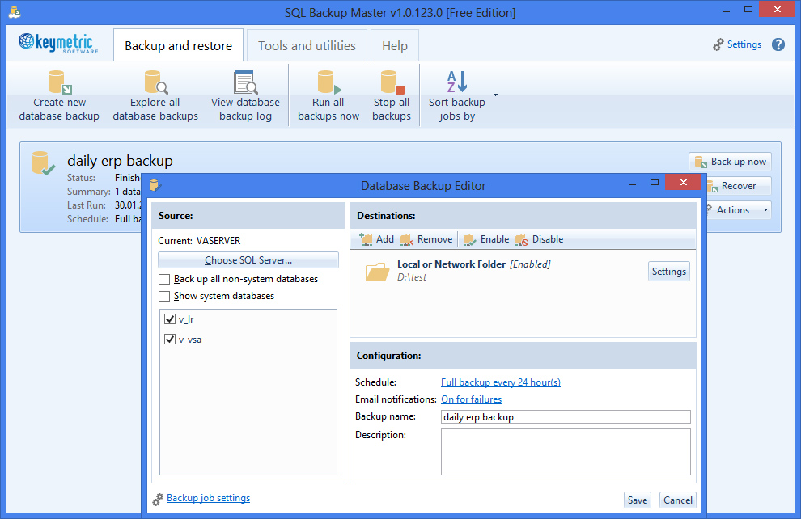
Task: Click the Description text area
Action: pyautogui.click(x=566, y=452)
